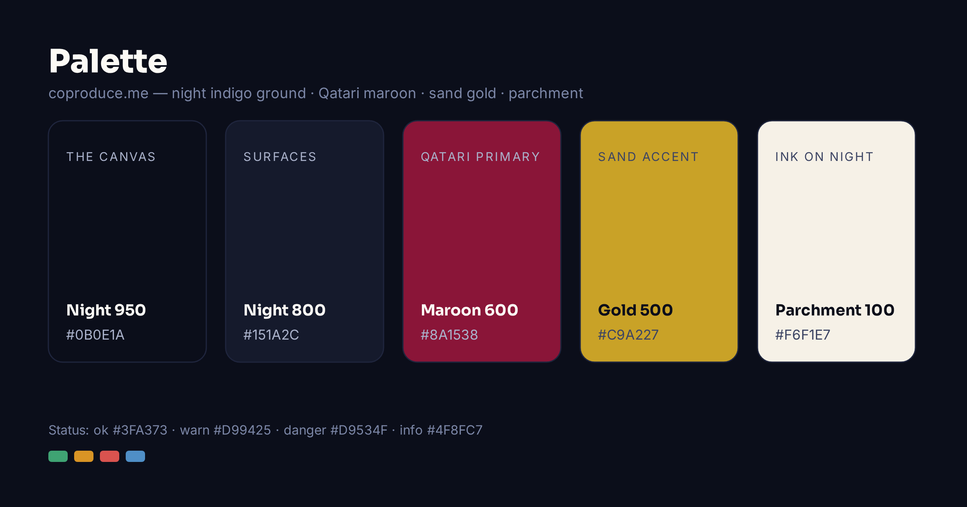
Task: Click the QATARI PRIMARY label
Action: 480,157
